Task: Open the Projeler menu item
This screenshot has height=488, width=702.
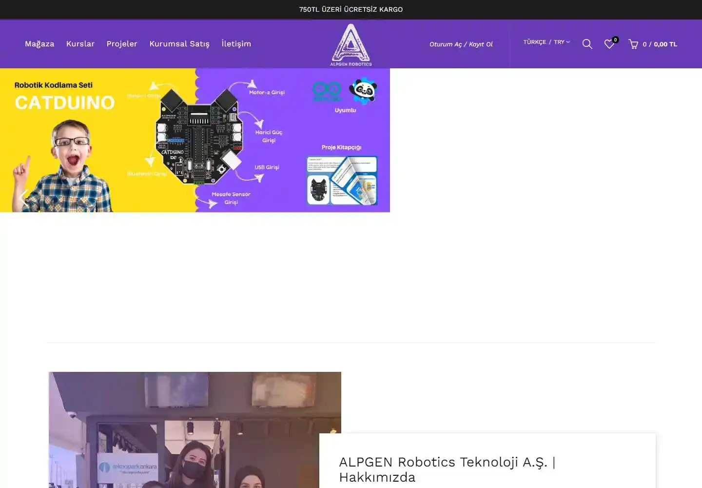Action: pyautogui.click(x=122, y=44)
